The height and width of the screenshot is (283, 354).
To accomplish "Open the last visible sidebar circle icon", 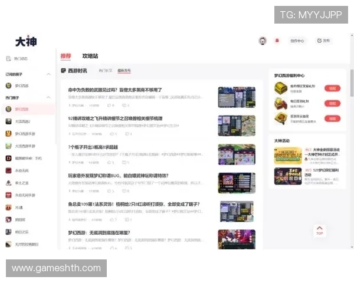I will pos(8,244).
